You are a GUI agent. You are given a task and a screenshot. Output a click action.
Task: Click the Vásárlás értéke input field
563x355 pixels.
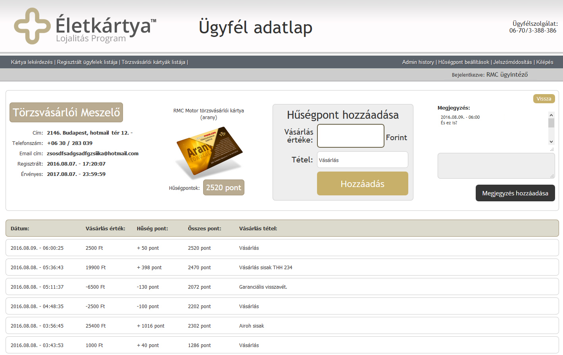350,136
